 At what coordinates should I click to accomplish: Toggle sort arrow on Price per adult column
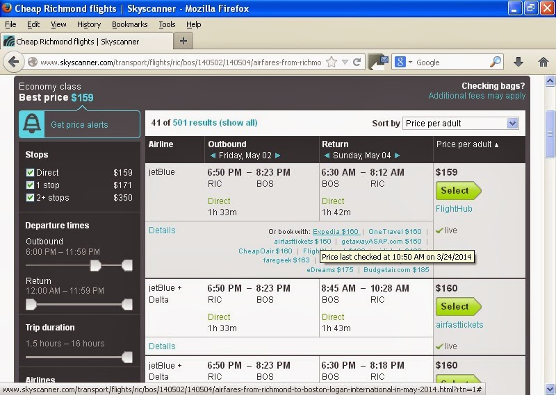coord(496,145)
